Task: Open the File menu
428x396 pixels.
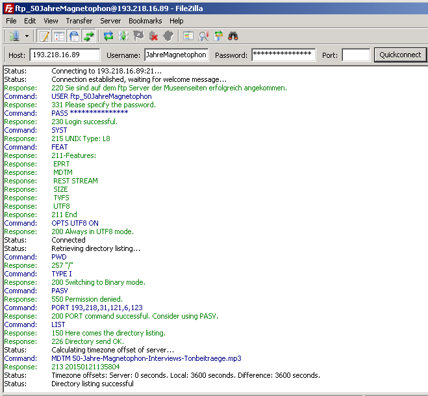Action: pos(11,21)
